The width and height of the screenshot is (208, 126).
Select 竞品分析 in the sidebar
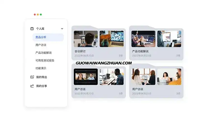click(48, 37)
